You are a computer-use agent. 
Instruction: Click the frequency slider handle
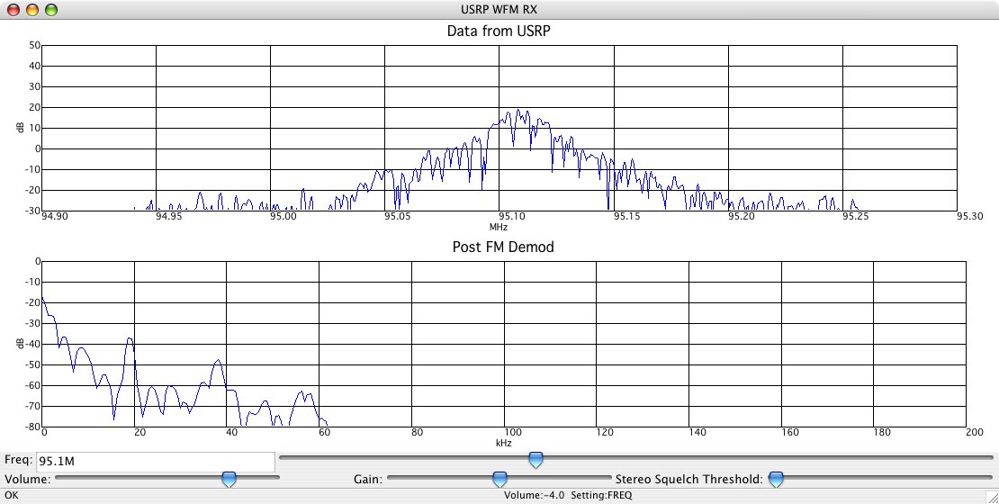click(x=536, y=459)
